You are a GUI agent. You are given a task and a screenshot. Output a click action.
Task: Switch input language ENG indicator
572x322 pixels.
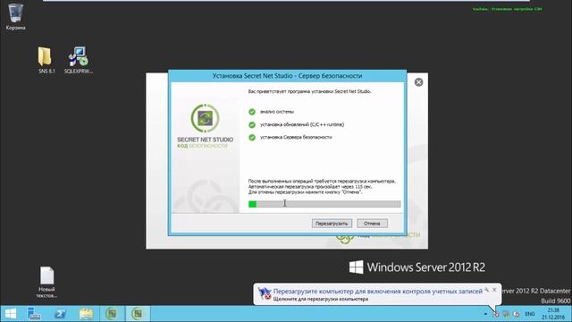coord(530,314)
